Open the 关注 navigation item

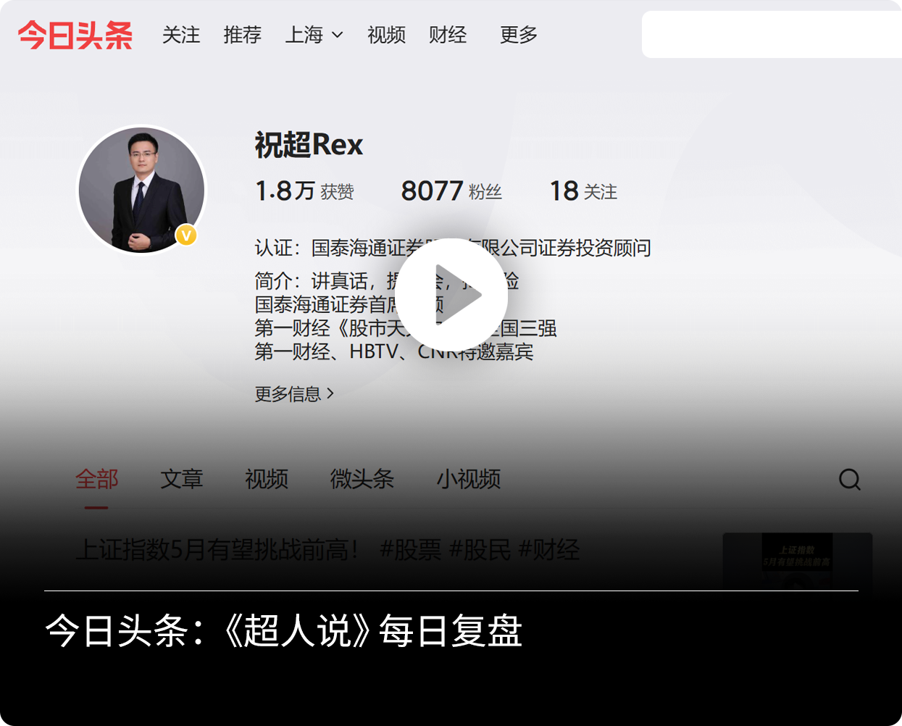pyautogui.click(x=181, y=35)
